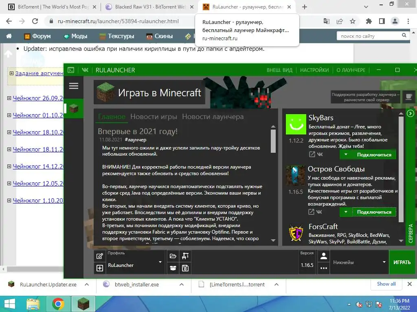Image resolution: width=417 pixels, height=312 pixels.
Task: Click the server hosting cup icon
Action: point(408,97)
